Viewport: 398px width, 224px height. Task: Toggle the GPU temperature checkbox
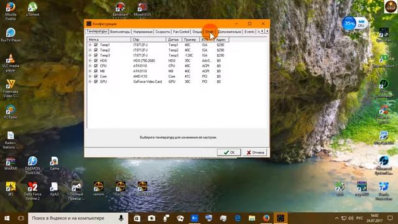pos(96,82)
